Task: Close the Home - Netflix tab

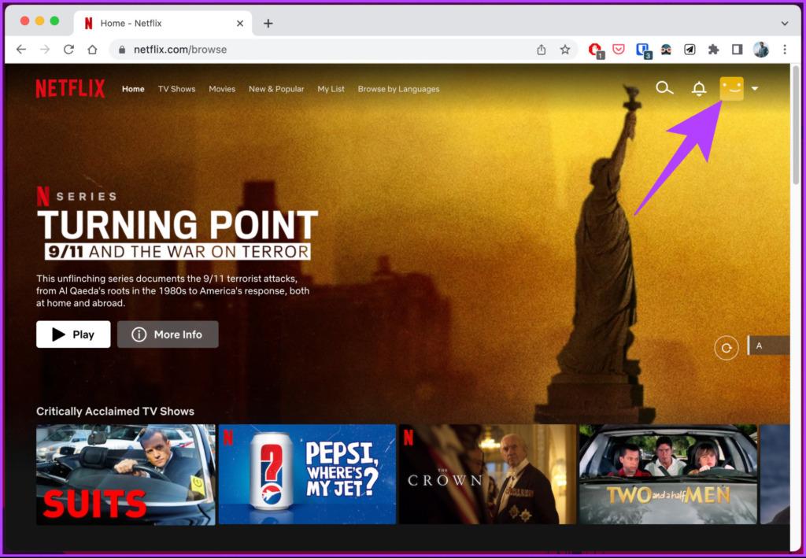Action: [x=239, y=23]
